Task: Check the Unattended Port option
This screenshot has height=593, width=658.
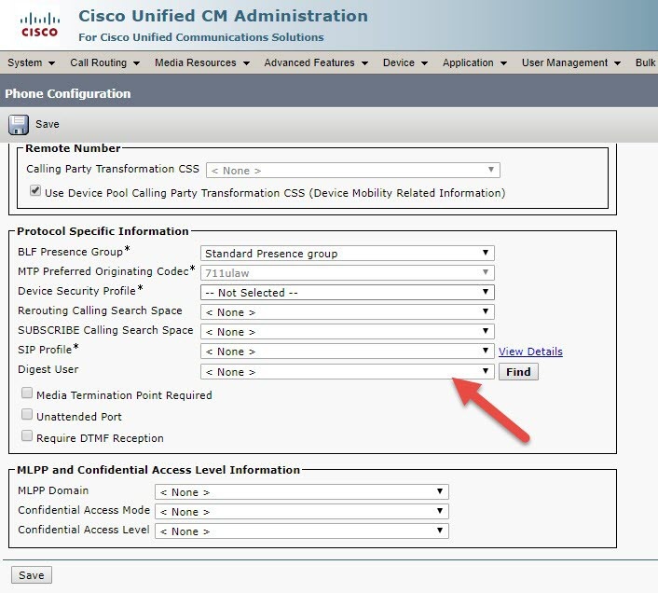Action: (27, 414)
